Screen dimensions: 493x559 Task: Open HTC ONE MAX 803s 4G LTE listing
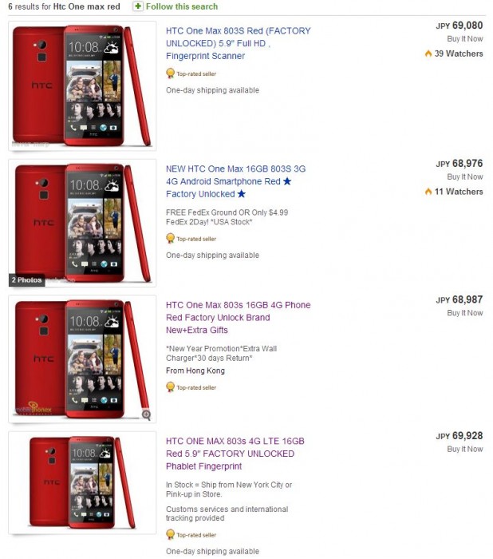235,454
